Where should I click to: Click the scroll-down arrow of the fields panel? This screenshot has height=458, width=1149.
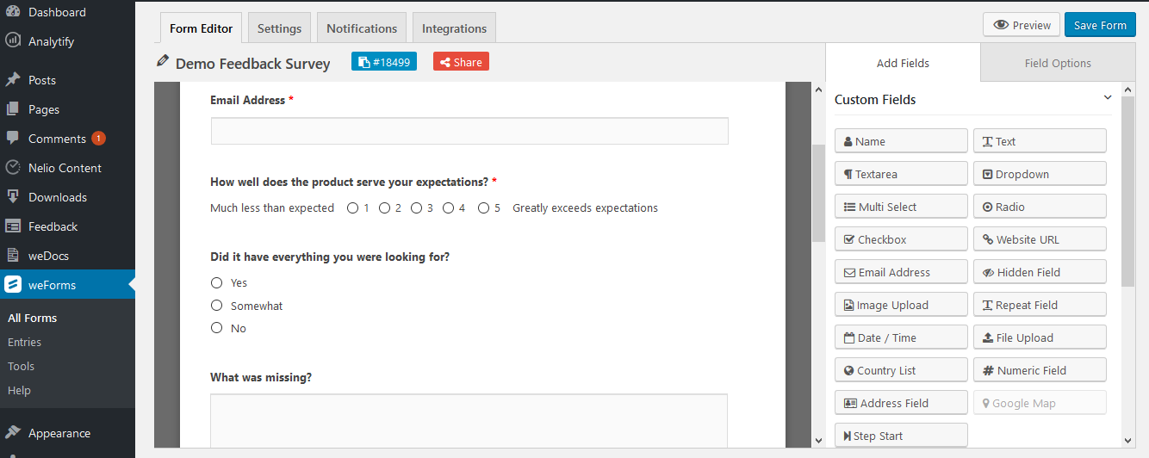tap(1128, 440)
